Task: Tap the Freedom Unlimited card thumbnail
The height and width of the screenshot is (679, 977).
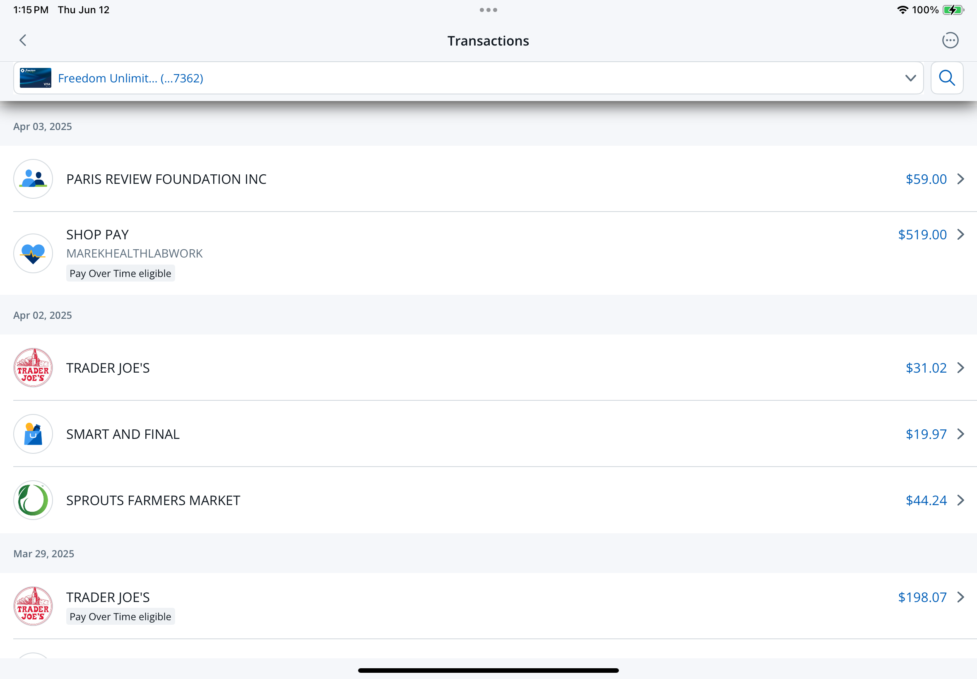Action: [x=35, y=78]
